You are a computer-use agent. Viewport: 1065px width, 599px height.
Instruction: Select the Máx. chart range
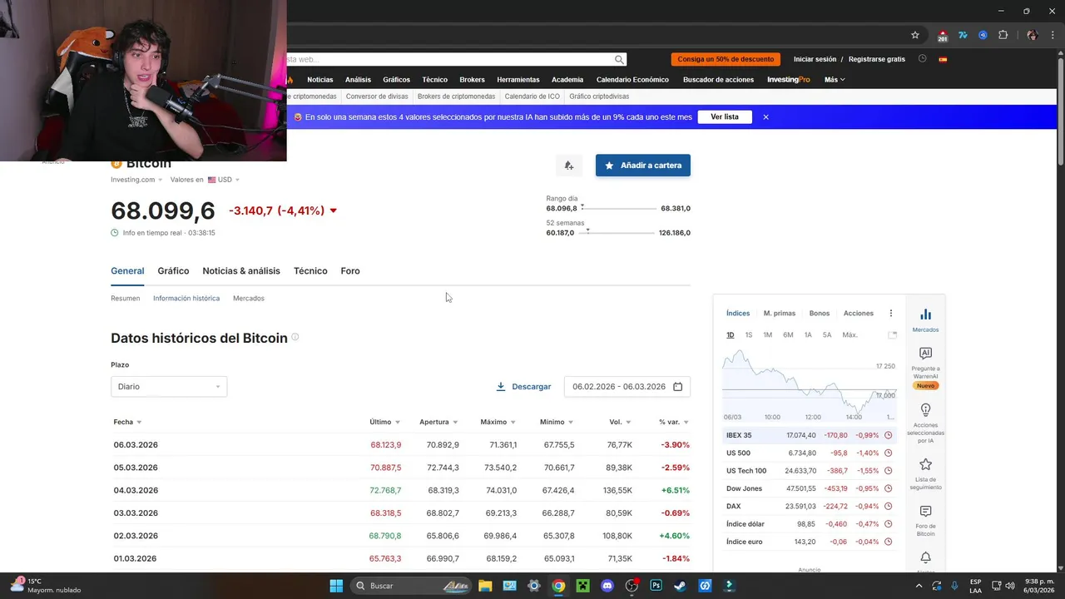point(850,334)
